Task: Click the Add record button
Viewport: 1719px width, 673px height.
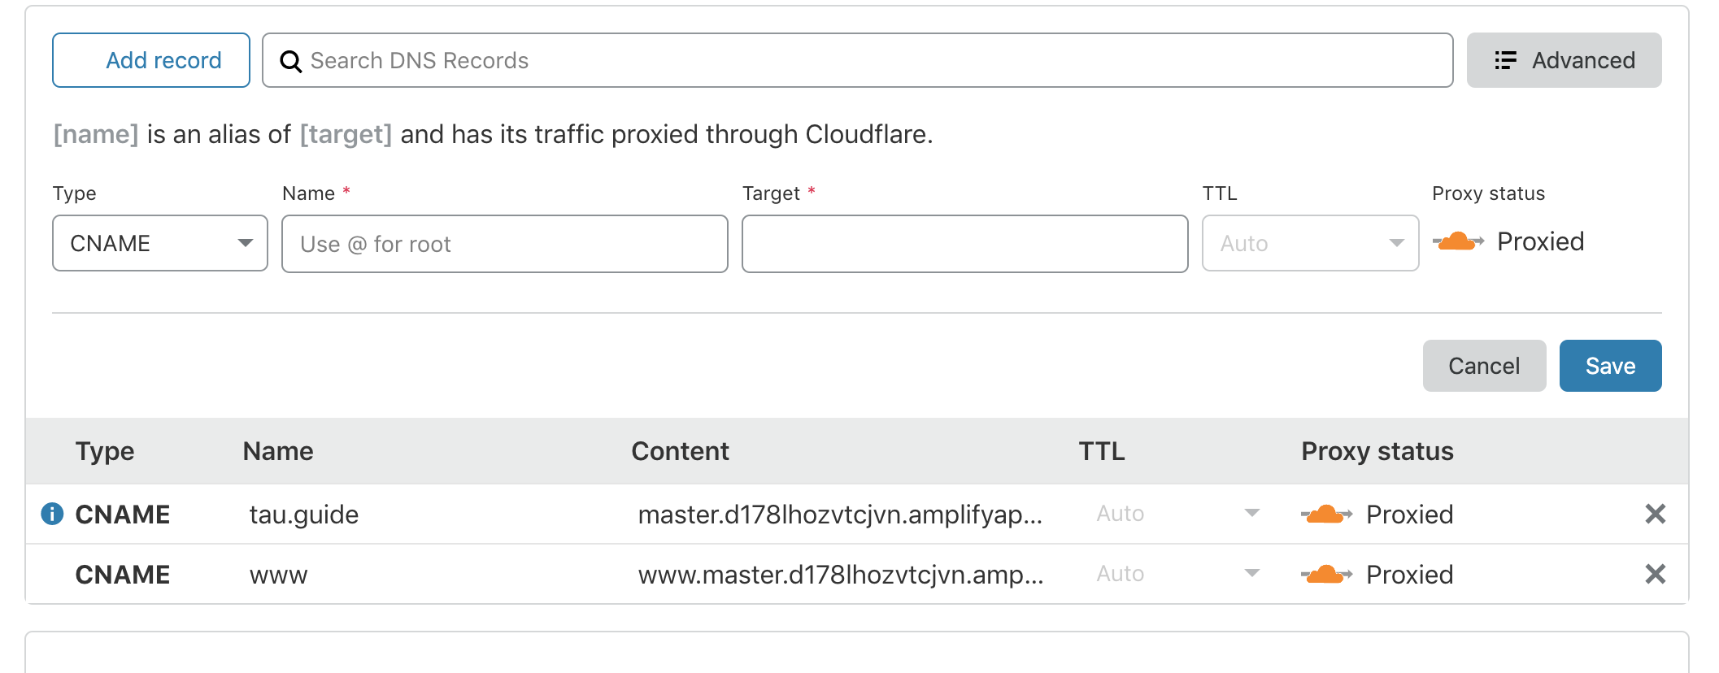Action: (x=151, y=60)
